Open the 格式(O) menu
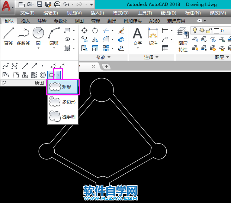231x203 pixels. pos(121,13)
